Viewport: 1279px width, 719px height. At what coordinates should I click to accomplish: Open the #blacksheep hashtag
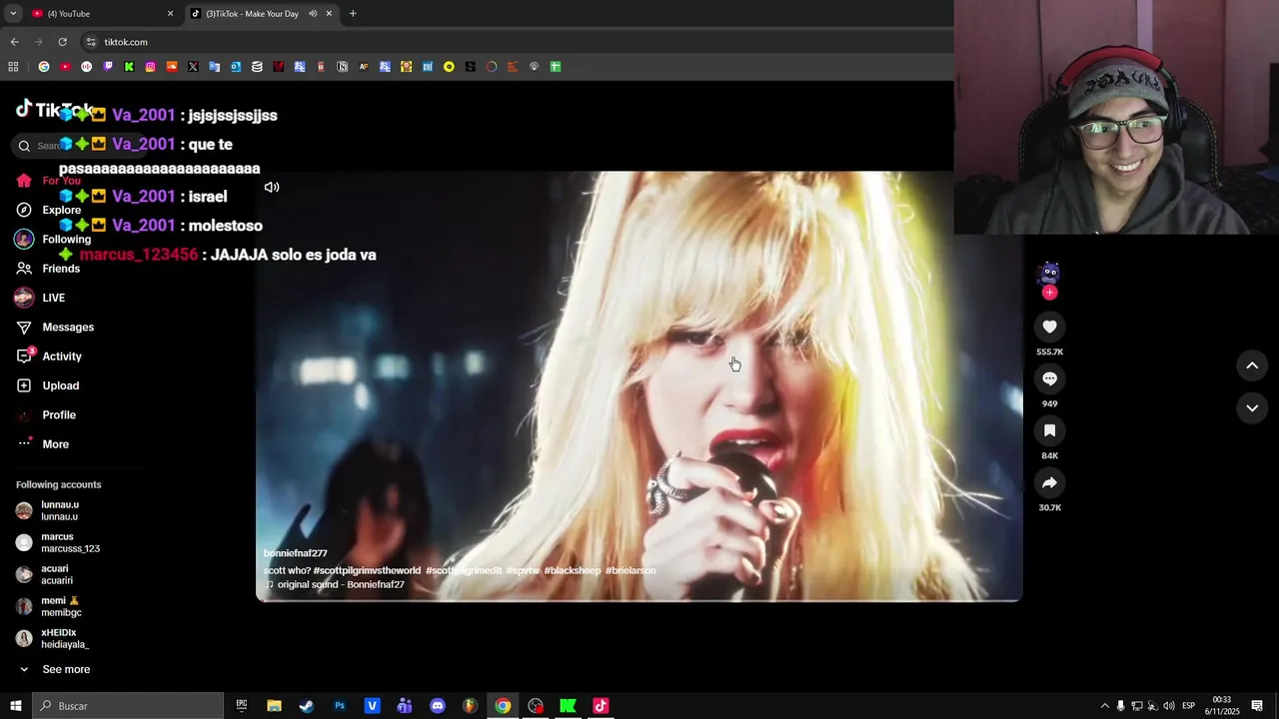pyautogui.click(x=573, y=571)
